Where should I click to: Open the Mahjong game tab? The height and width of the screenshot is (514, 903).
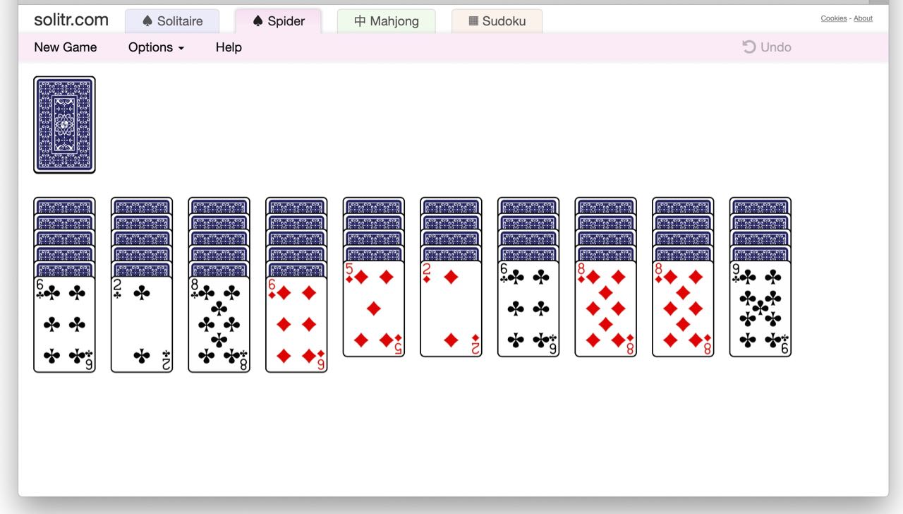point(386,21)
